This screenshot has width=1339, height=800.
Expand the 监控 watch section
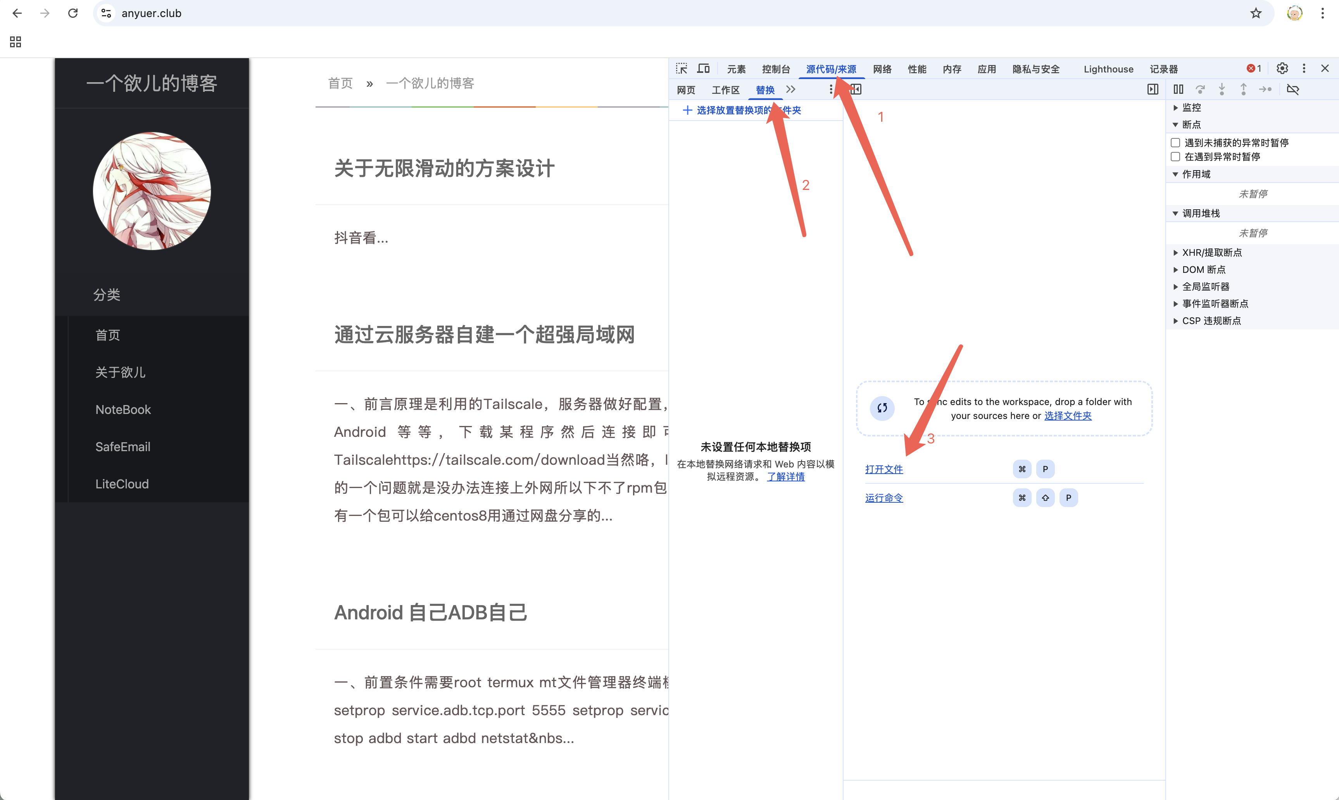(x=1191, y=108)
